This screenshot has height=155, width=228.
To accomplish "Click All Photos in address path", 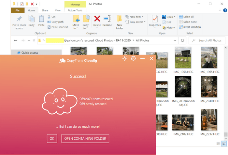I will pos(143,40).
